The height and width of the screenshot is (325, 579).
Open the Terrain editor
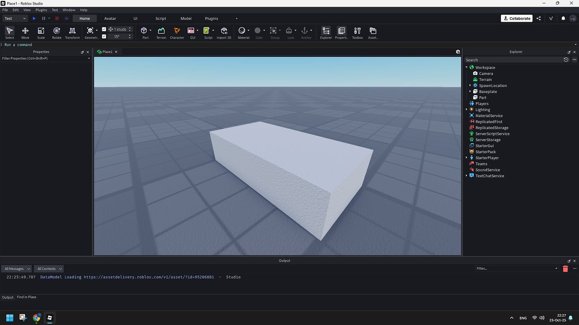point(161,33)
